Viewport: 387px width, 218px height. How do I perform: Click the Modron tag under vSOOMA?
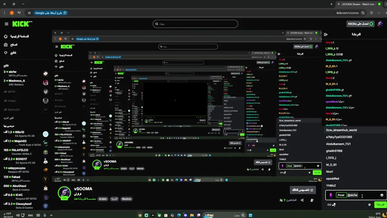[126, 199]
